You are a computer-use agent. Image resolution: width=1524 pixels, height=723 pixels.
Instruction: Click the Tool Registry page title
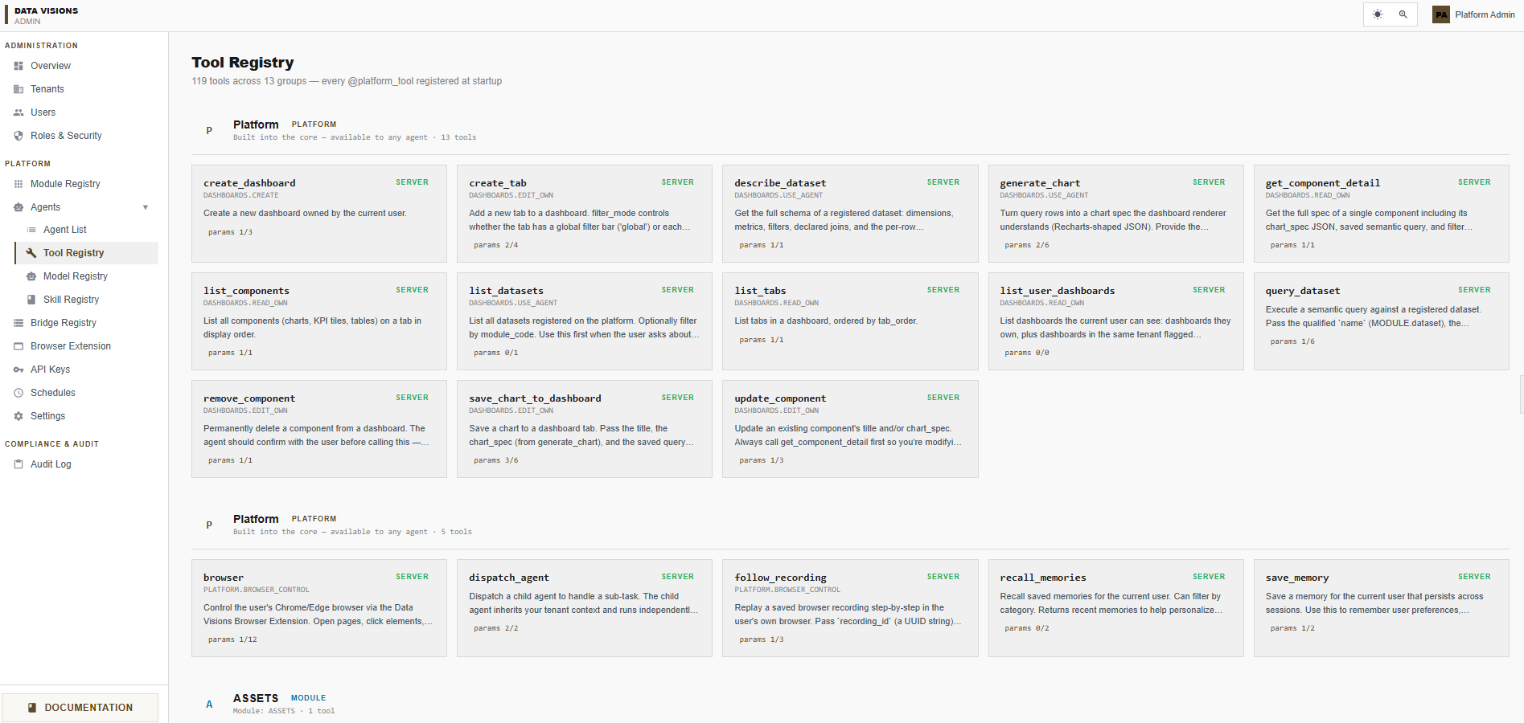tap(243, 63)
